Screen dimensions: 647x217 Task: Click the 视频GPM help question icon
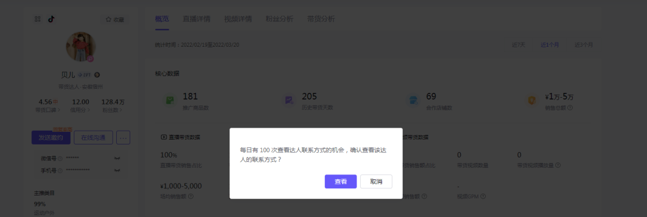483,197
